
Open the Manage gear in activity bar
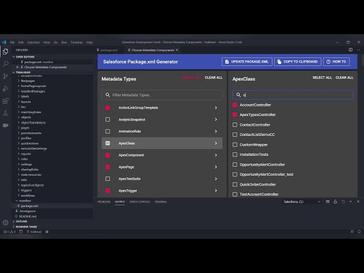click(5, 222)
